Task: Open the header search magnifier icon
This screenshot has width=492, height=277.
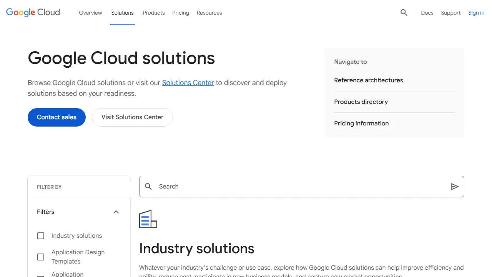Action: pos(404,13)
